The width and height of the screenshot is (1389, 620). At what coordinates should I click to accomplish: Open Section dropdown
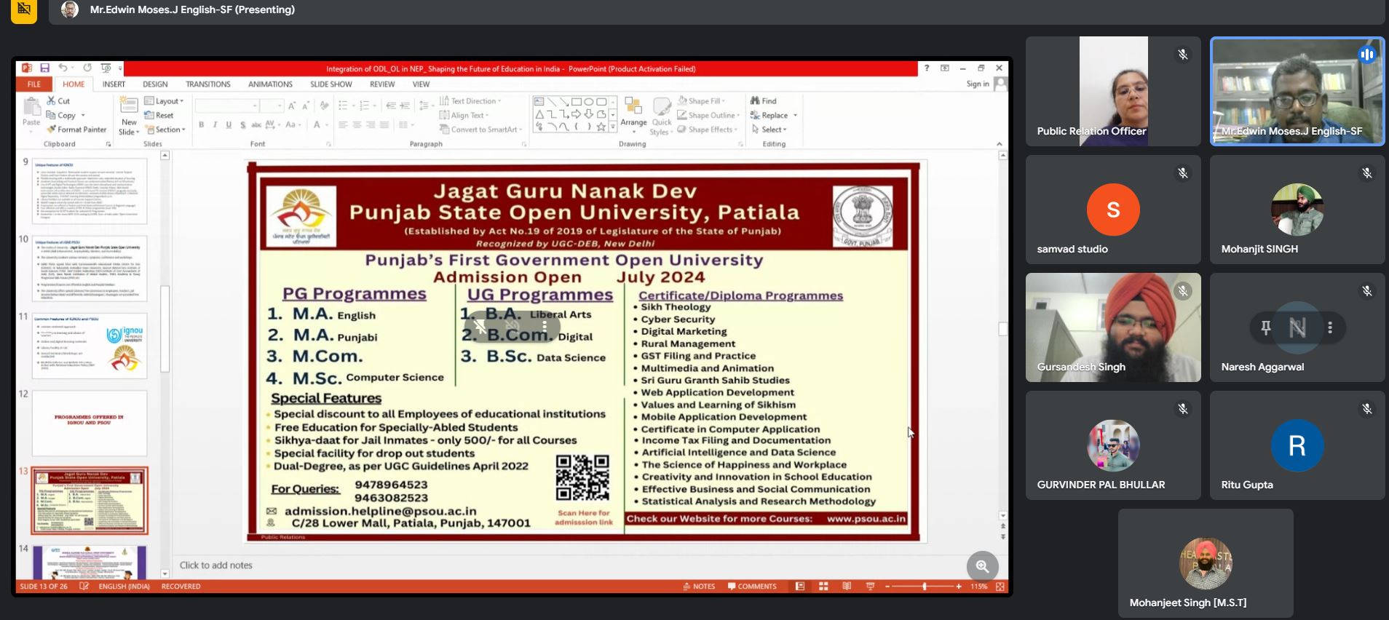point(165,130)
